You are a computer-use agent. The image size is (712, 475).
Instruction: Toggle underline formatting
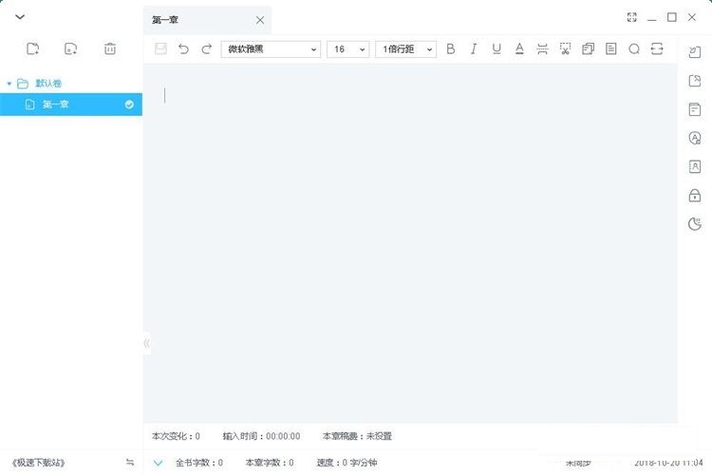(x=497, y=48)
